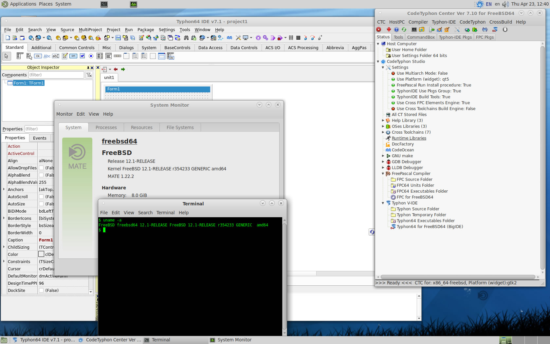This screenshot has height=344, width=550.
Task: Click the vertical scrollbar of CodeTyphon Center tree
Action: 542,158
